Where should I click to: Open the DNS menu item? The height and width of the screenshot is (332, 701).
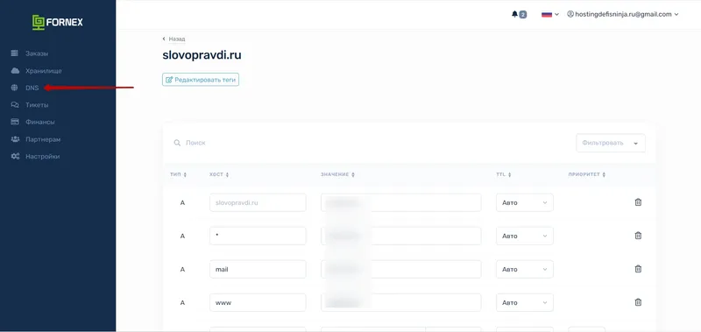tap(32, 88)
